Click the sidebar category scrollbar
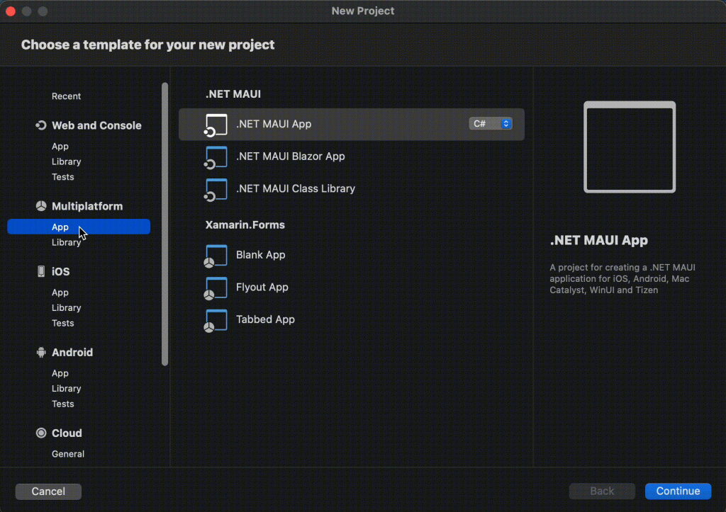Viewport: 726px width, 512px height. coord(164,224)
